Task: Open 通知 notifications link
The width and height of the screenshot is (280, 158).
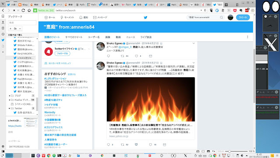Action: 84,18
